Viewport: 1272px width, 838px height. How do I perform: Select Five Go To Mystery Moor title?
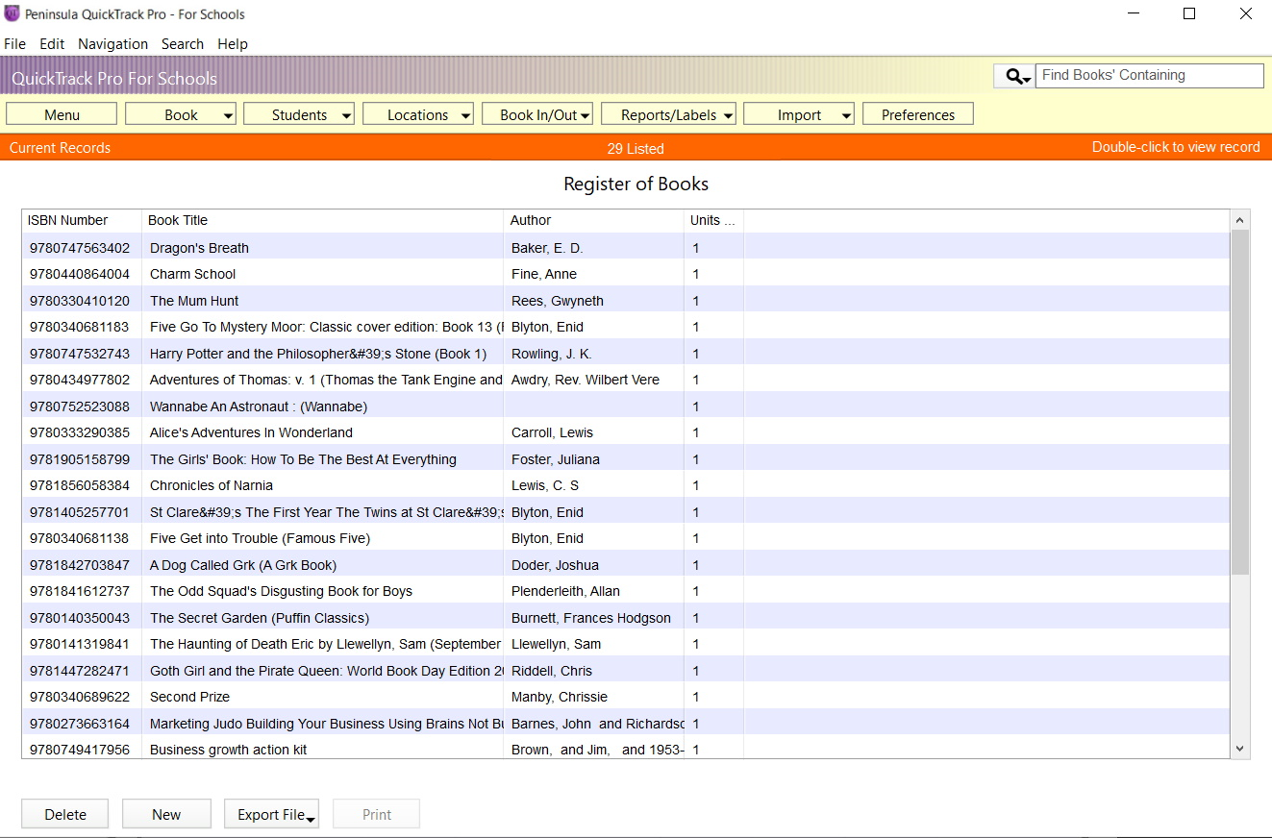point(327,327)
